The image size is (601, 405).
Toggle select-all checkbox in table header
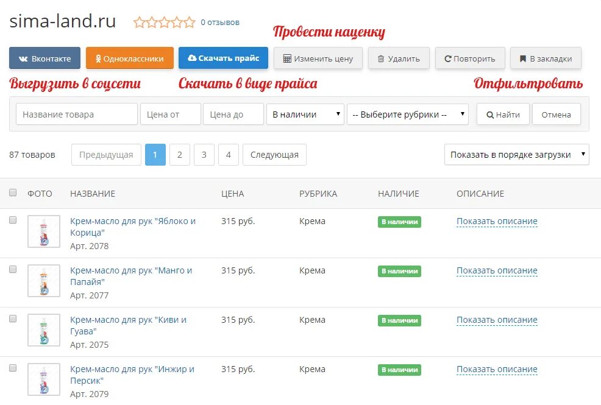click(x=13, y=192)
